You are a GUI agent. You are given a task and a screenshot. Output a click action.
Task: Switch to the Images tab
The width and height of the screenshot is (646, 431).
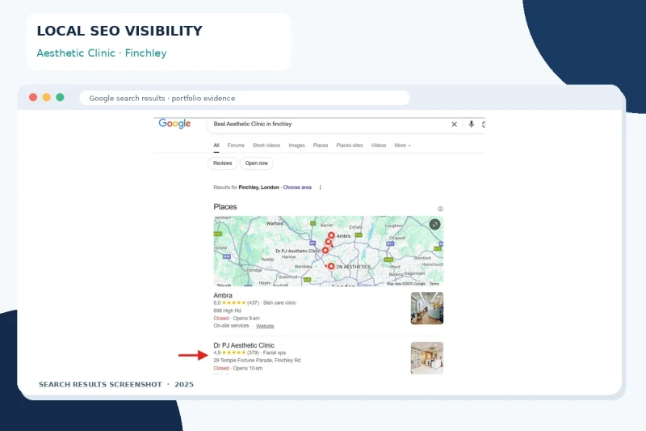pos(296,146)
